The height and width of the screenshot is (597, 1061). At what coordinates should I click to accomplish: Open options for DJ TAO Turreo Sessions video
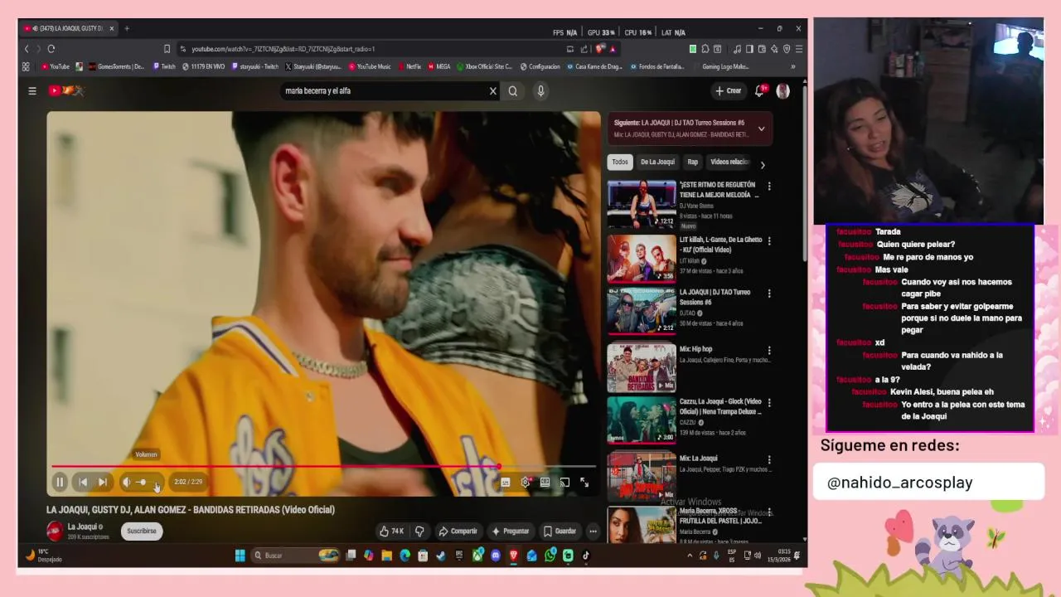(x=769, y=294)
